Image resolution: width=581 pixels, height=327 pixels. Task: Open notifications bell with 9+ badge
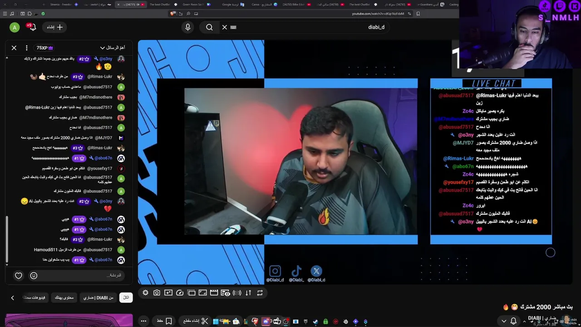click(31, 27)
